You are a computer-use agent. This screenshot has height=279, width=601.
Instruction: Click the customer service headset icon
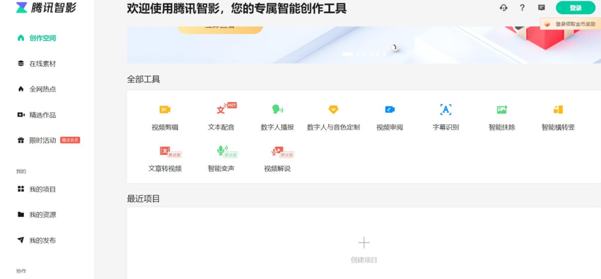tap(504, 8)
